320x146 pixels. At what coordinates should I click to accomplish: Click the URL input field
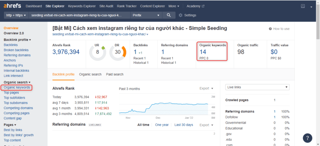pyautogui.click(x=79, y=15)
